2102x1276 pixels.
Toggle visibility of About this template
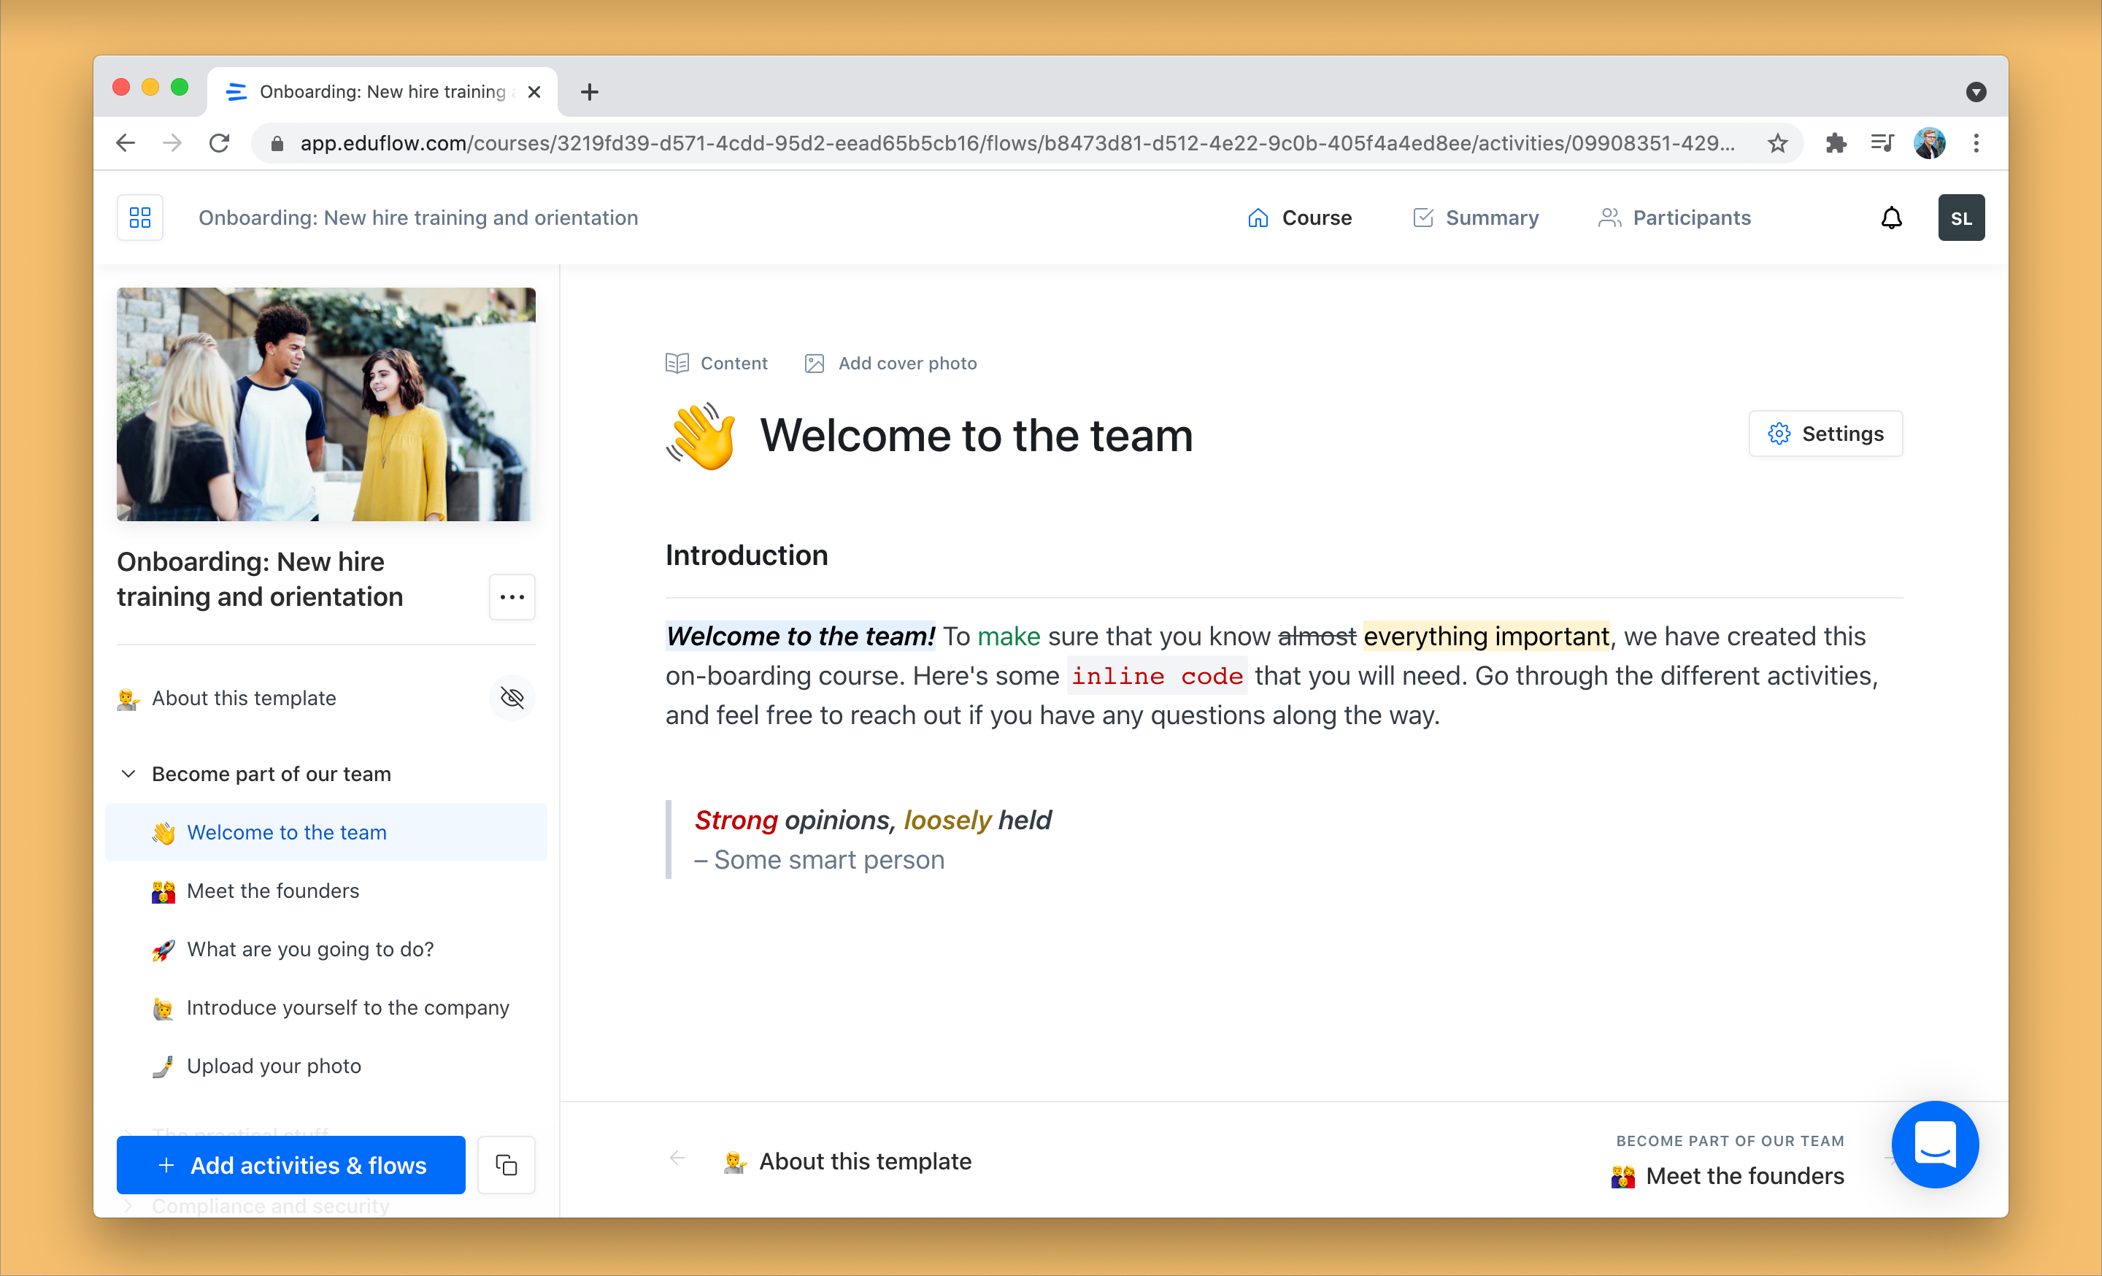[512, 699]
